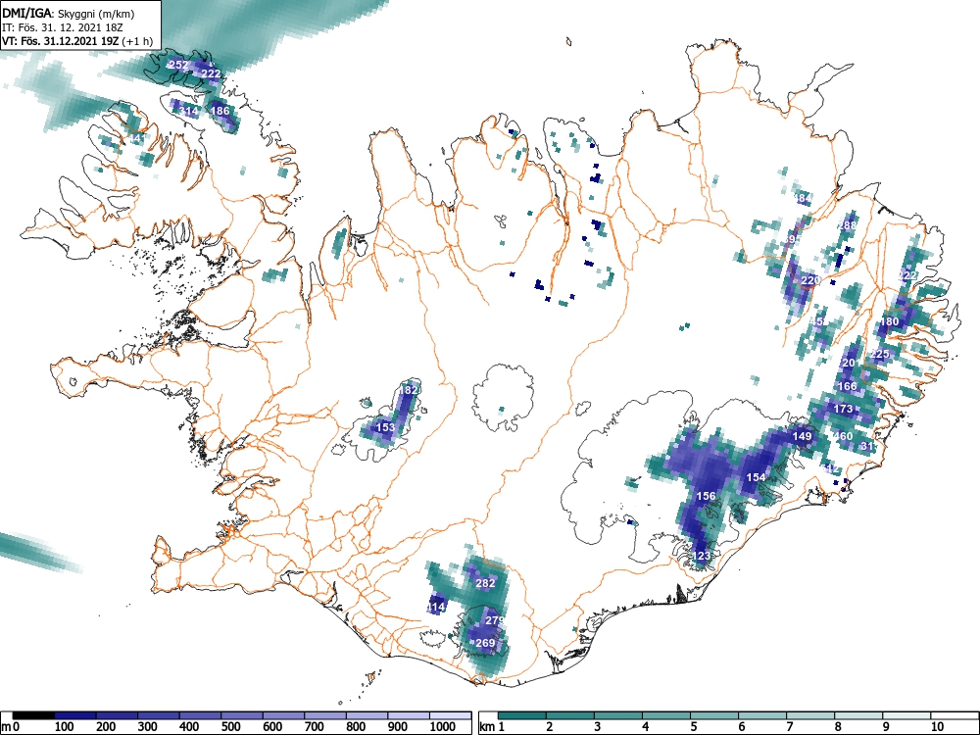
Task: Select the 186 value on the map
Action: coord(220,111)
